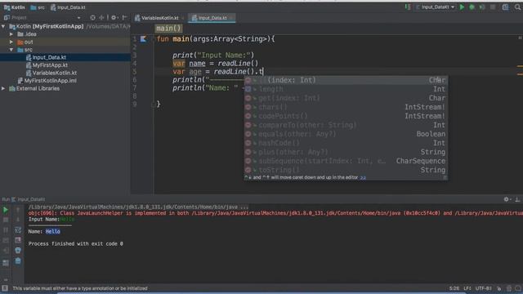Click the lock read-only toggle in status bar
This screenshot has width=523, height=294.
pyautogui.click(x=499, y=288)
